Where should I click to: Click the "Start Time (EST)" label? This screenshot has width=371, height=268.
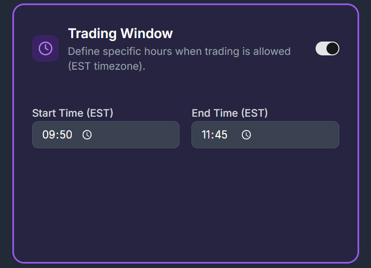coord(73,113)
